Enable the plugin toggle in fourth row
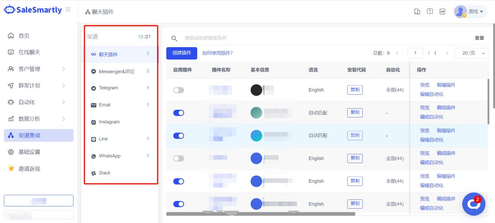 (x=179, y=158)
